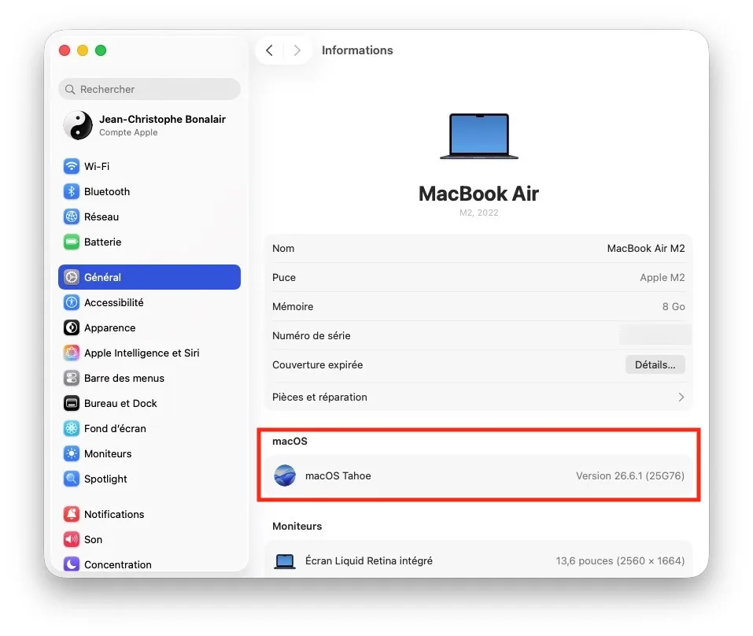Image resolution: width=753 pixels, height=636 pixels.
Task: Open Apple Intelligence et Siri icon
Action: (72, 353)
